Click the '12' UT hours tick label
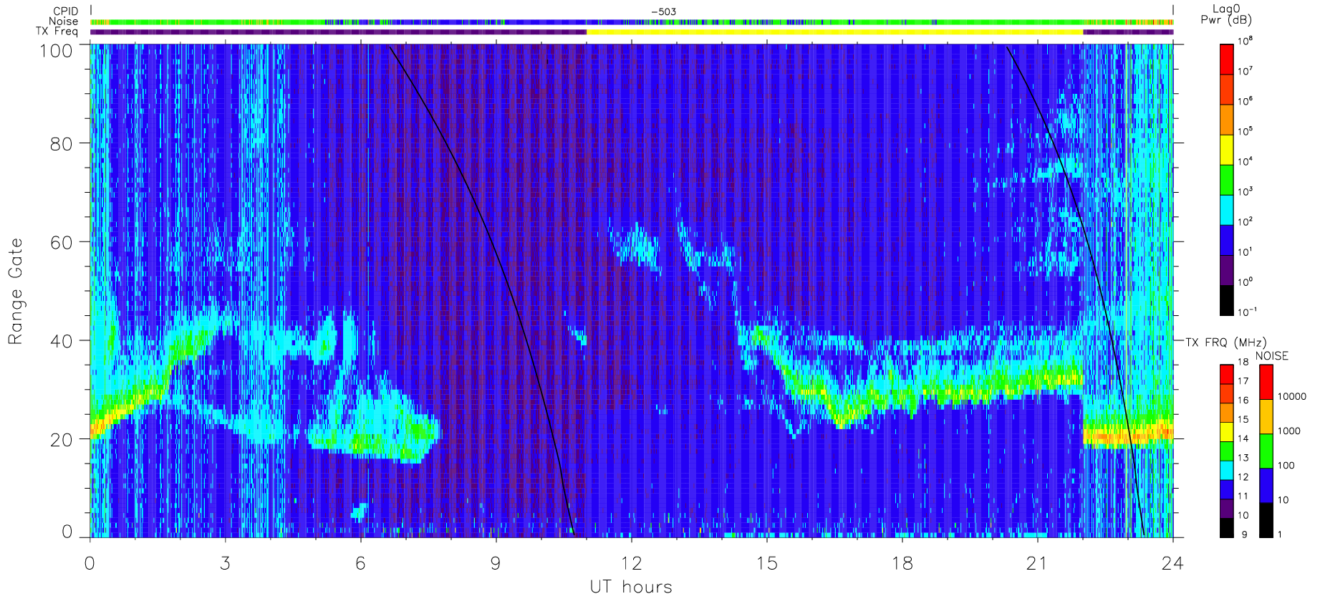Image resolution: width=1320 pixels, height=609 pixels. click(631, 563)
